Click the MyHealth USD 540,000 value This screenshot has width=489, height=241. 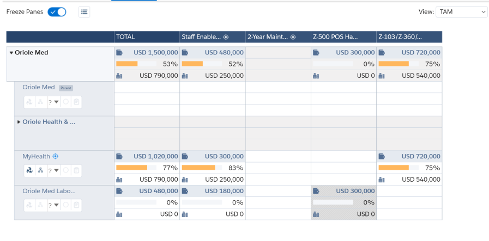click(421, 180)
